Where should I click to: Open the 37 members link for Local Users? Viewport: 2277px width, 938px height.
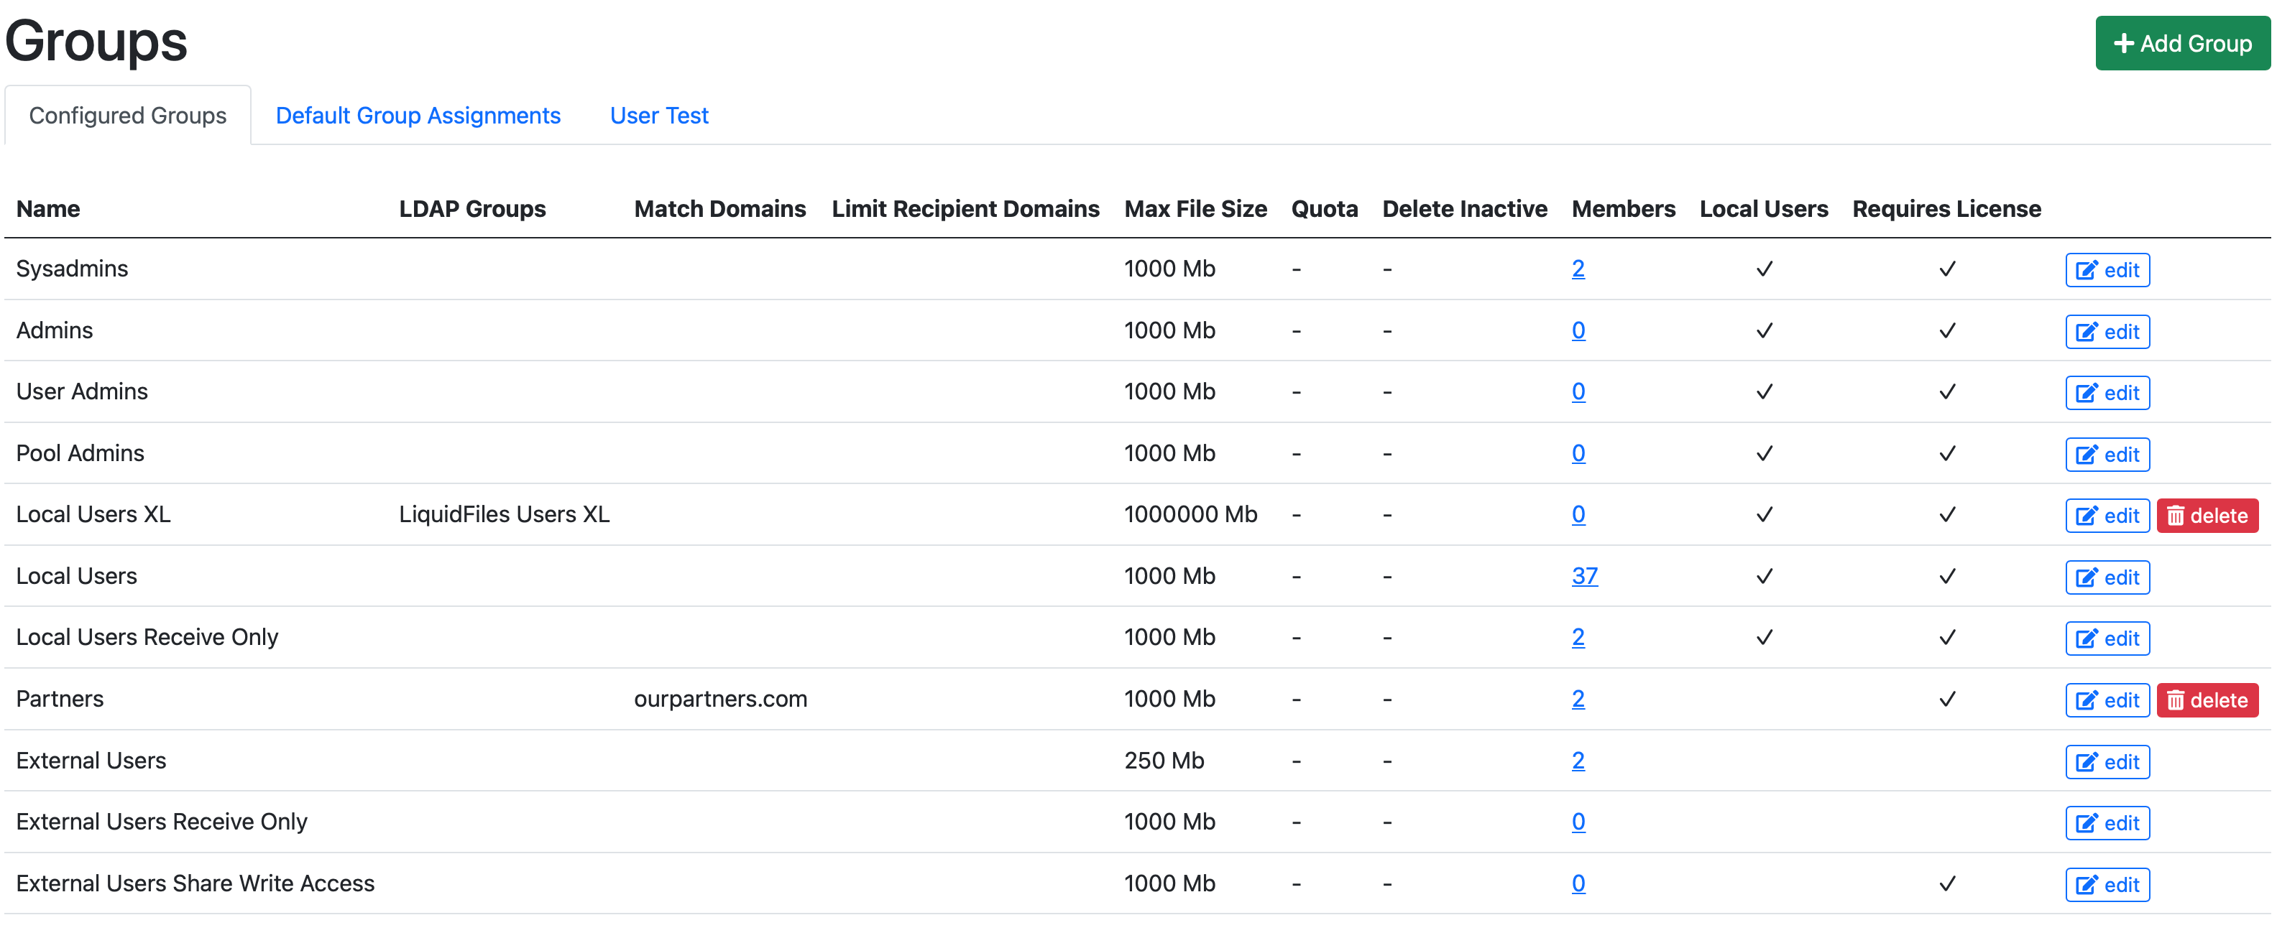pos(1584,576)
